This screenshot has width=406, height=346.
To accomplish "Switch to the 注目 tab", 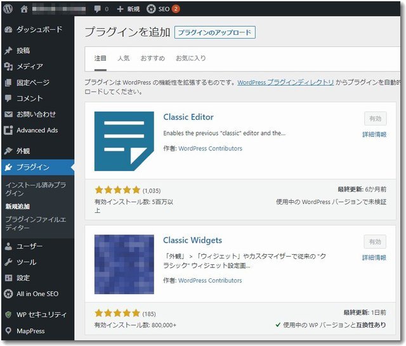I will 100,58.
